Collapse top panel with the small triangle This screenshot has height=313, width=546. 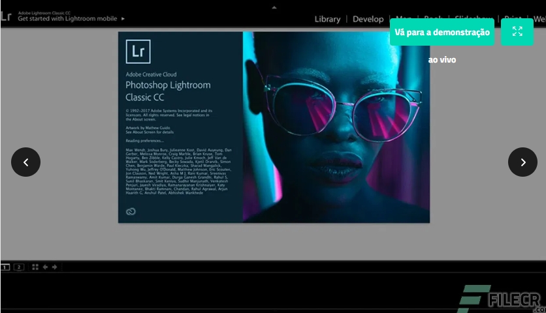[274, 7]
